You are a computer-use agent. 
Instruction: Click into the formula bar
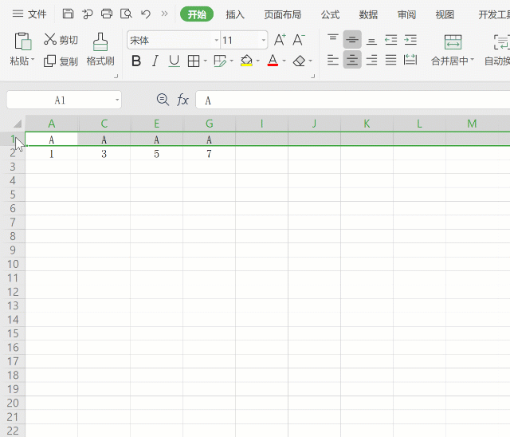coord(353,100)
